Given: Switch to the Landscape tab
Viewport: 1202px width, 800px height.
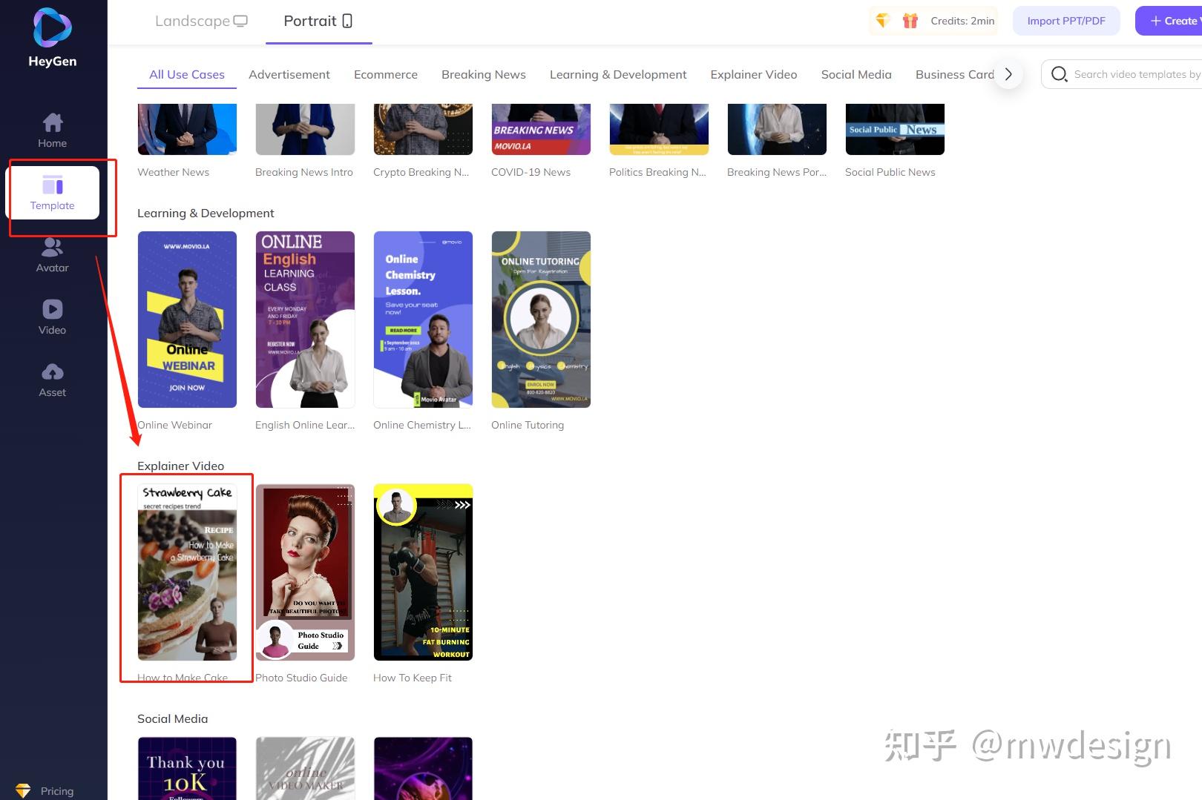Looking at the screenshot, I should pos(201,21).
